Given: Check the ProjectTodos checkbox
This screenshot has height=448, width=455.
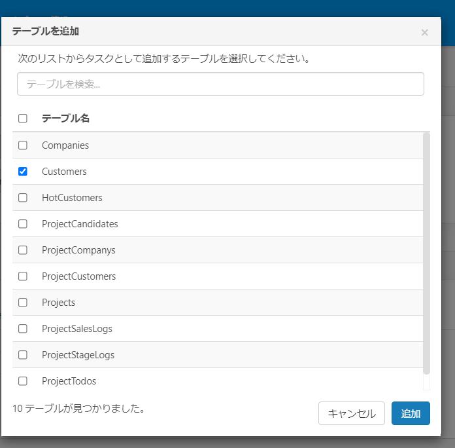Looking at the screenshot, I should pyautogui.click(x=23, y=381).
